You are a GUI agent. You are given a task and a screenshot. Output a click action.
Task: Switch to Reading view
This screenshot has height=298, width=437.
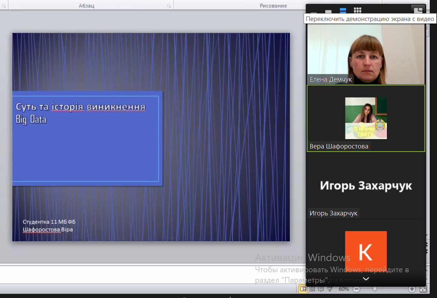pyautogui.click(x=321, y=289)
